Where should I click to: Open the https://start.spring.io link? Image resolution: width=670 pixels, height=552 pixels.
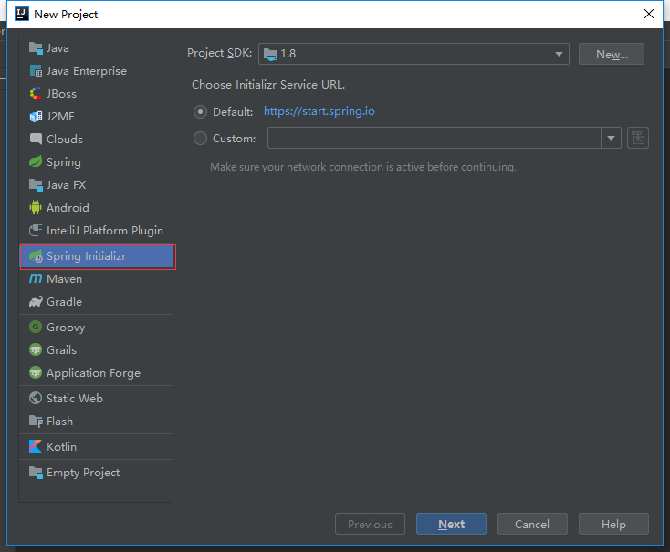[x=319, y=111]
